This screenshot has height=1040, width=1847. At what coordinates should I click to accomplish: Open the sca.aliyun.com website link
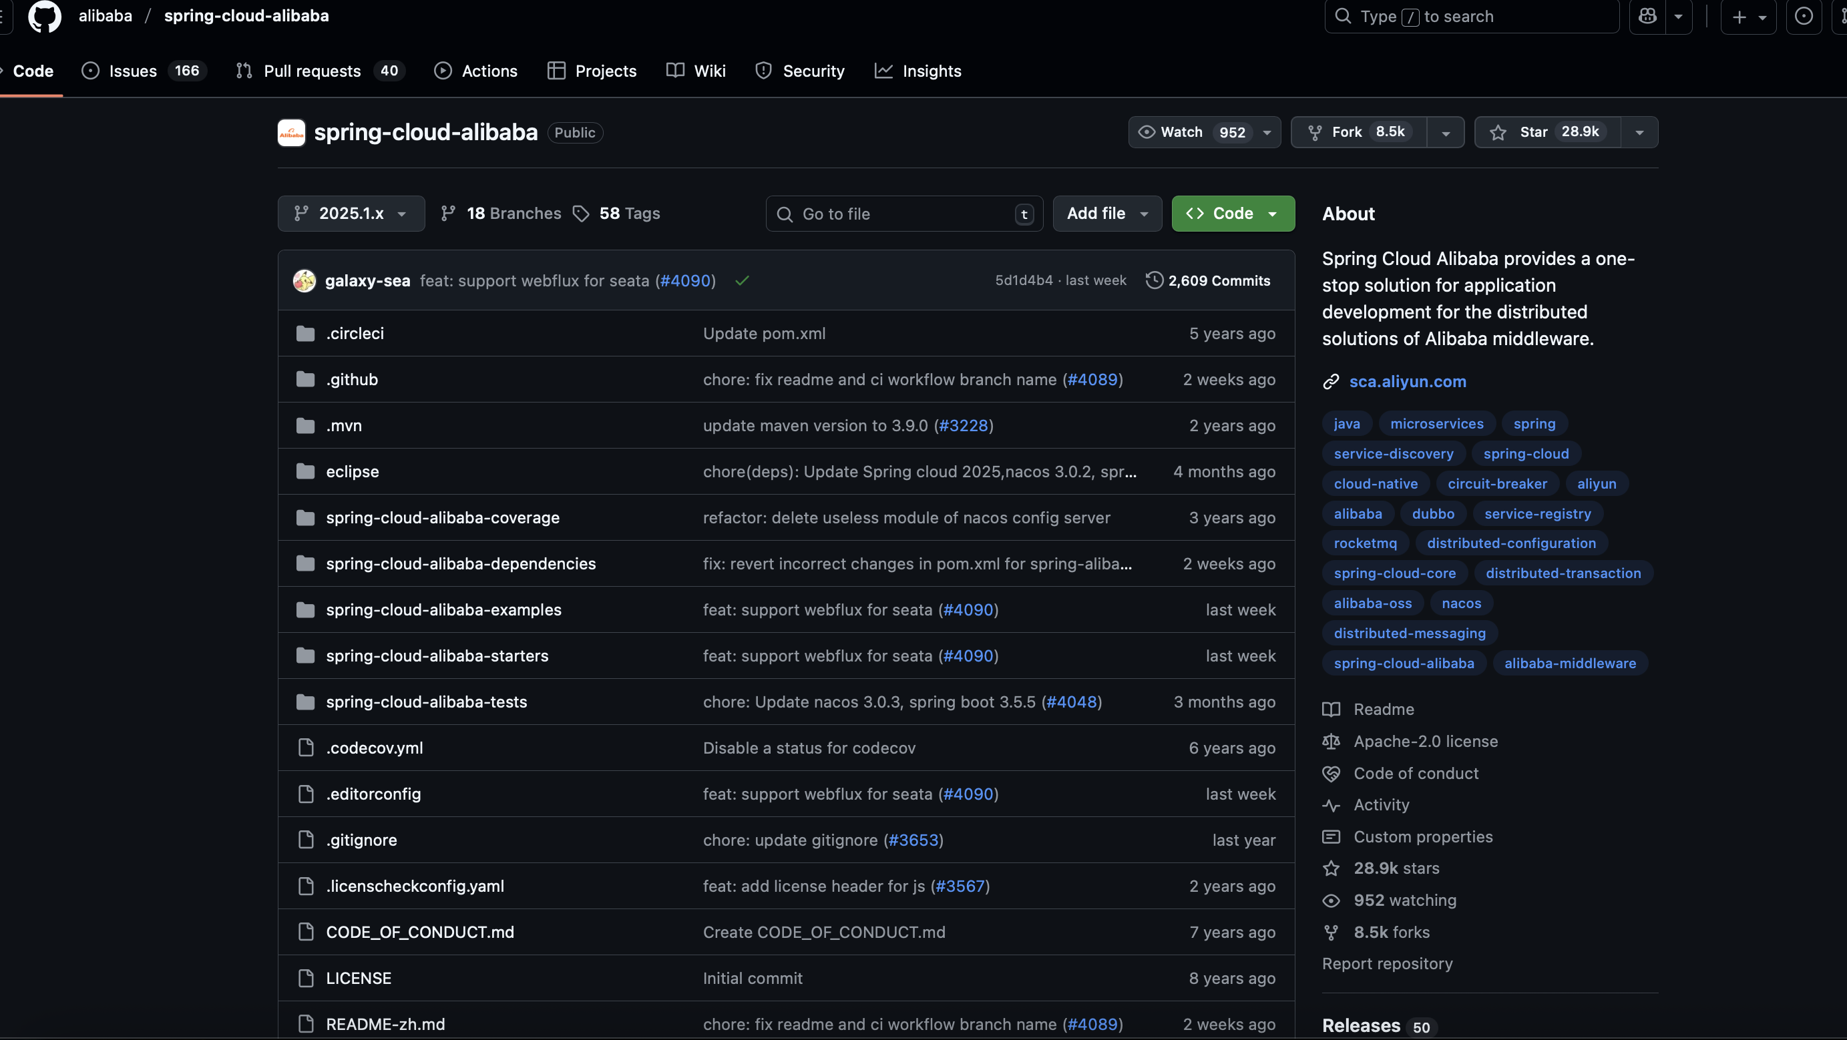pos(1407,381)
